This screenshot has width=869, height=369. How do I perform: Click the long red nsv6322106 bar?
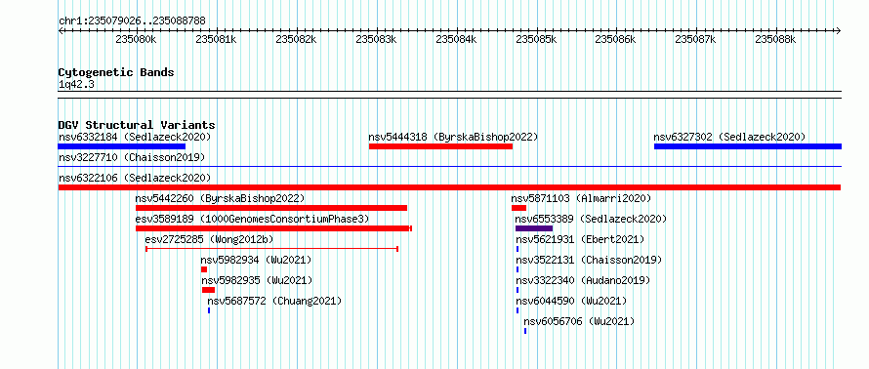(449, 187)
